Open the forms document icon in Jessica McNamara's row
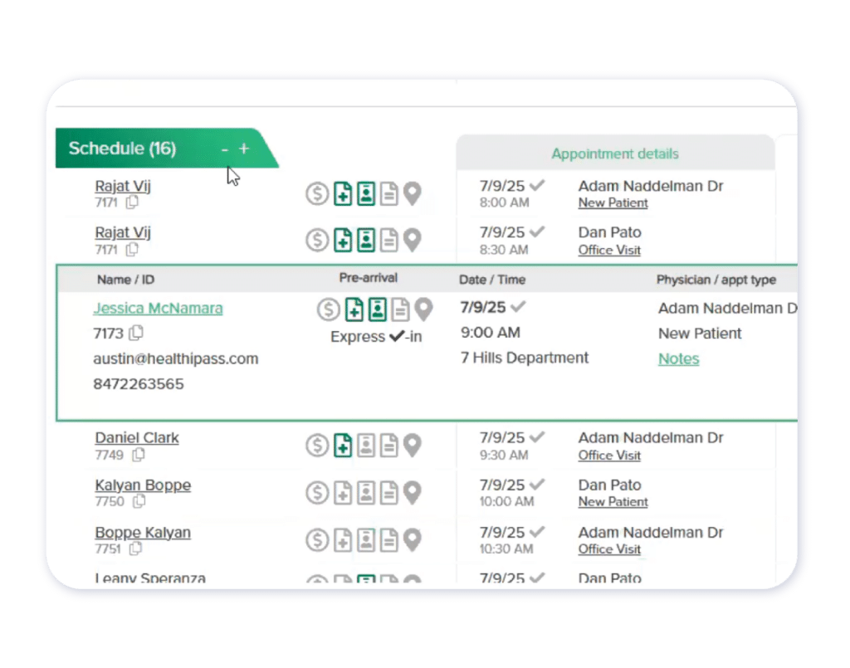Viewport: 850px width, 668px height. [x=401, y=310]
